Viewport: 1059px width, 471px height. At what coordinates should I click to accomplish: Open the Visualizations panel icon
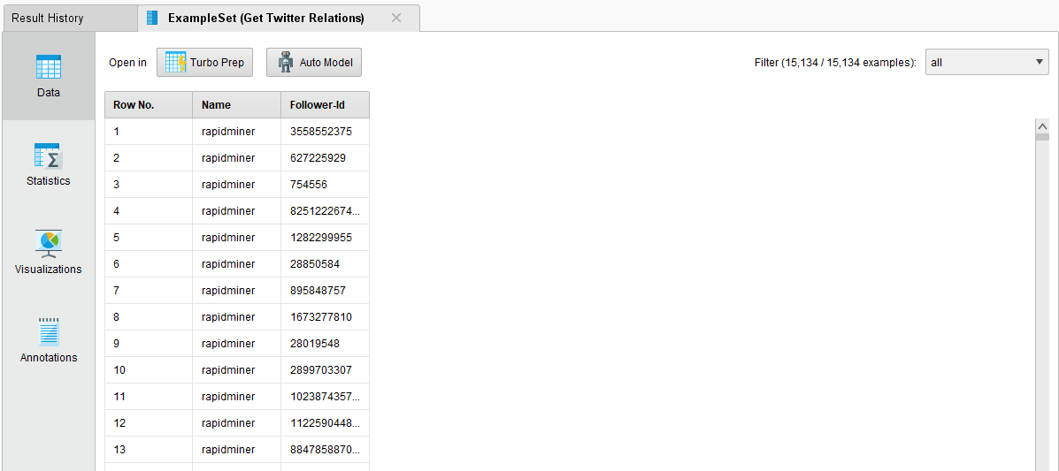(48, 244)
